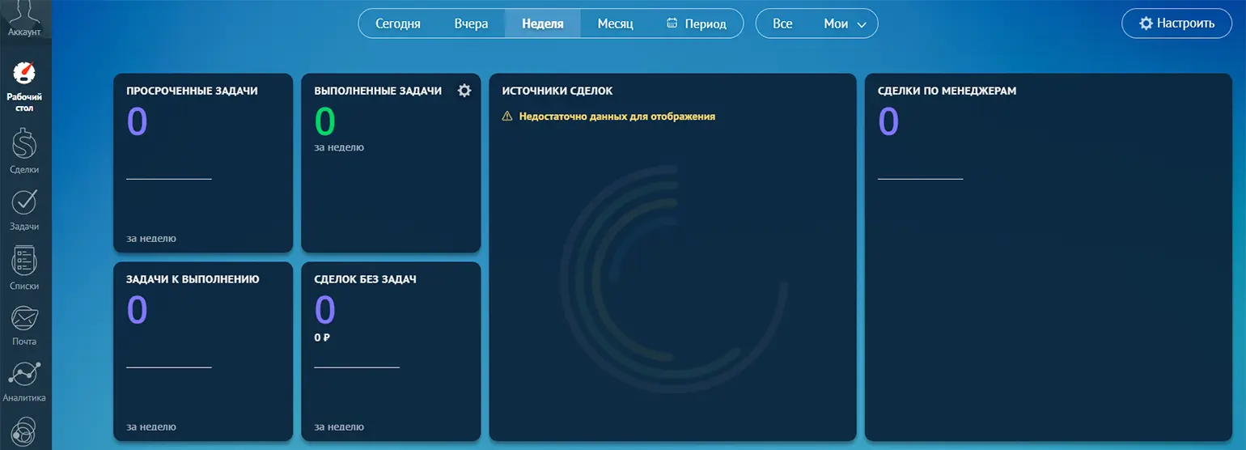Select the Сегодня period tab

(398, 23)
